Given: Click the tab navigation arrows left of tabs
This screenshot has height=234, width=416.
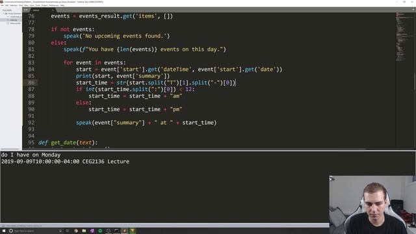Looking at the screenshot, I should coord(25,10).
